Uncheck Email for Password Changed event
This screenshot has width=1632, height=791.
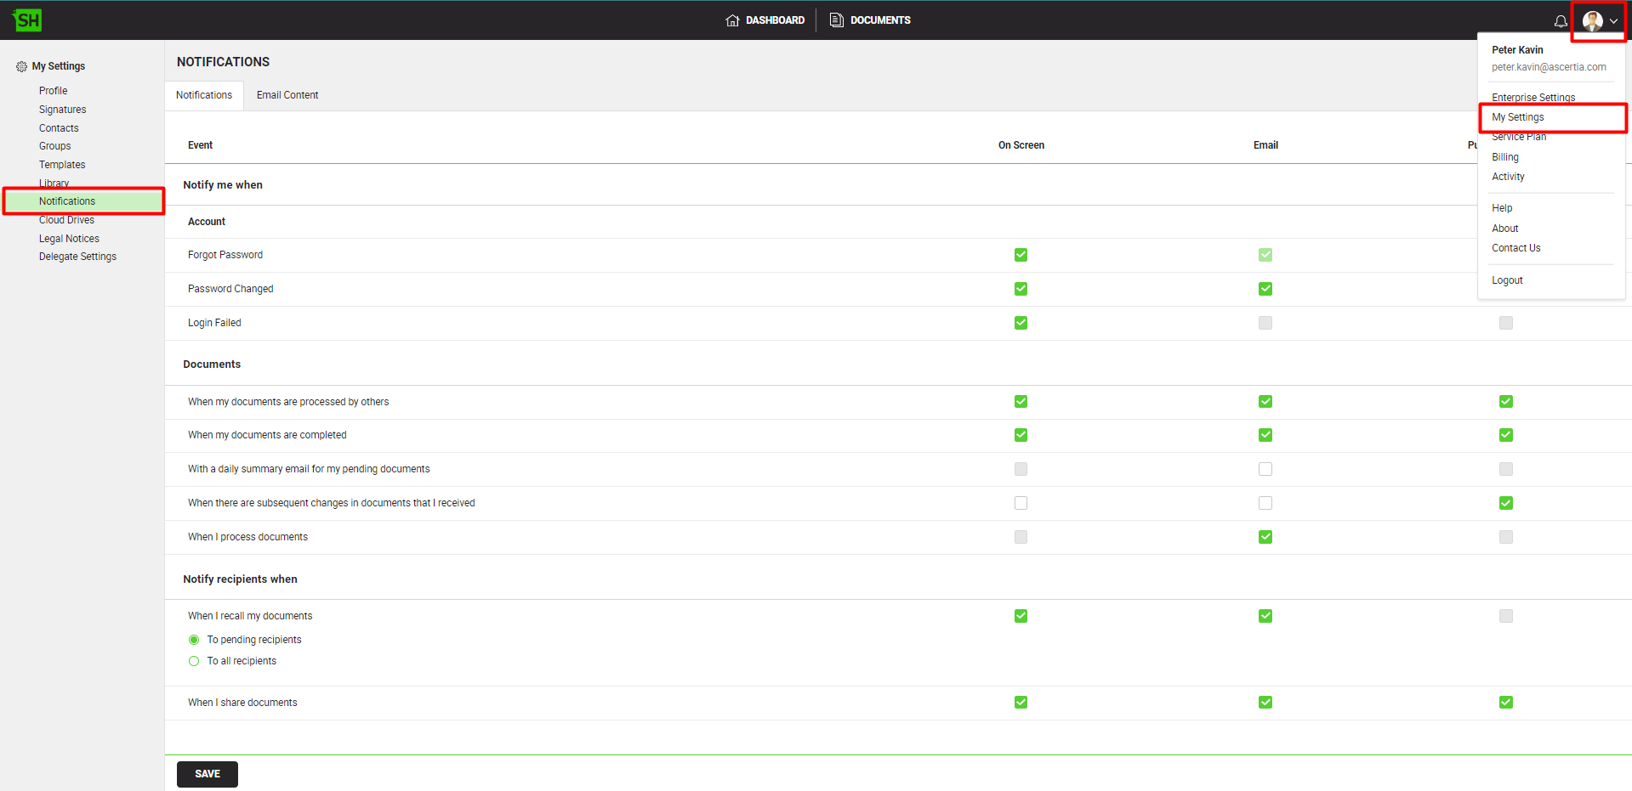pyautogui.click(x=1265, y=289)
